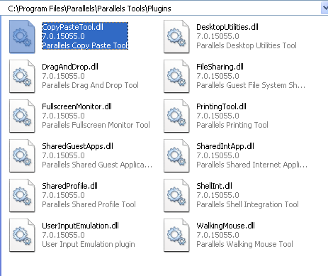The height and width of the screenshot is (276, 328).
Task: Click 'Parallels Fullscreen Monitor Tool' description
Action: click(x=96, y=125)
